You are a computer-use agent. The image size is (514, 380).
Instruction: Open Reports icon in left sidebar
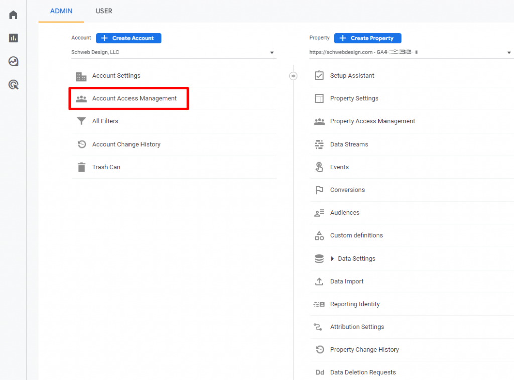[13, 38]
